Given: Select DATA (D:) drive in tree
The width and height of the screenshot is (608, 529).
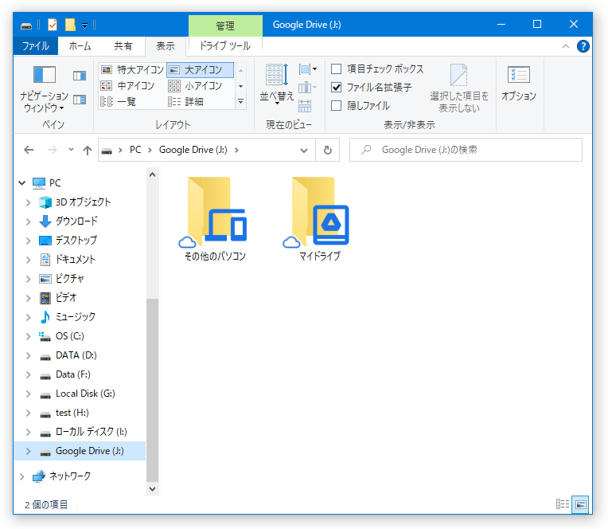Looking at the screenshot, I should point(76,355).
